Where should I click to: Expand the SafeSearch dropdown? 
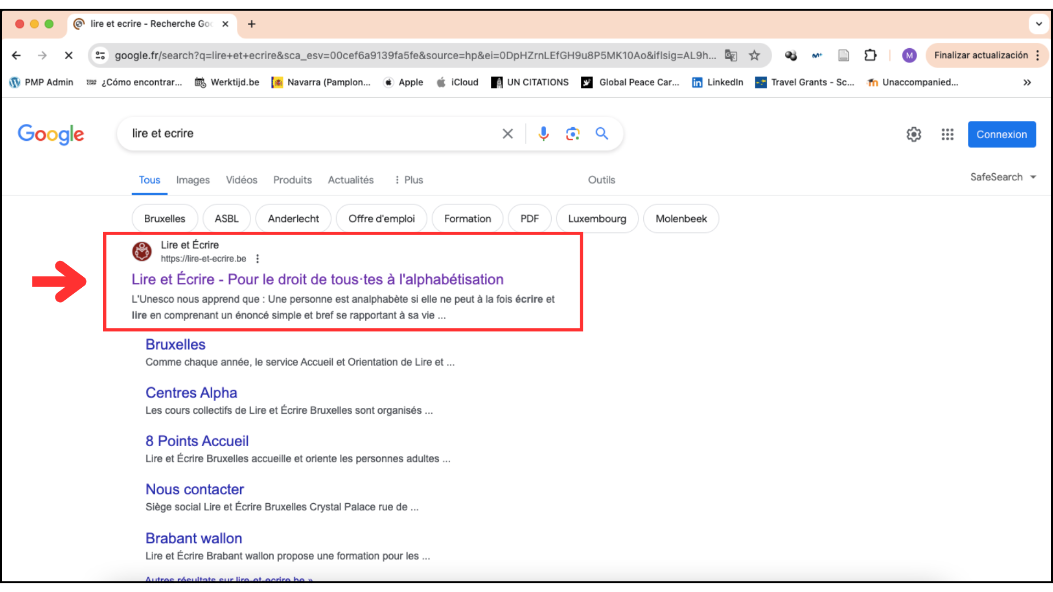pos(1003,177)
